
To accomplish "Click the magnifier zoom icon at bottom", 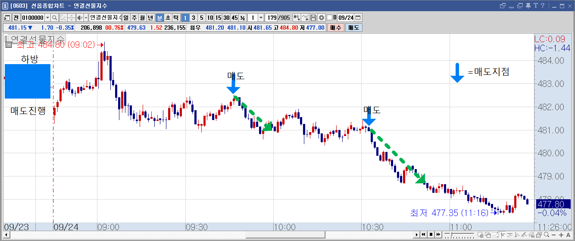I will tap(547, 235).
